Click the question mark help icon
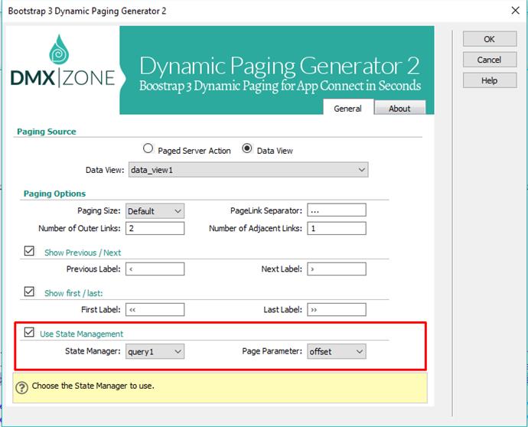This screenshot has width=528, height=427. (x=22, y=387)
